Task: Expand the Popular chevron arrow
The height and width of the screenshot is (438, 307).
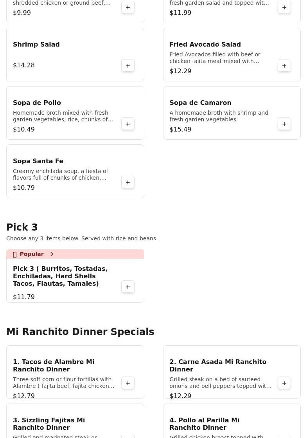Action: 52,254
